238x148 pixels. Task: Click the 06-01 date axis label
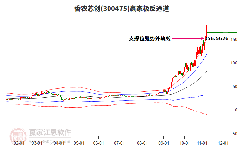click(x=98, y=143)
